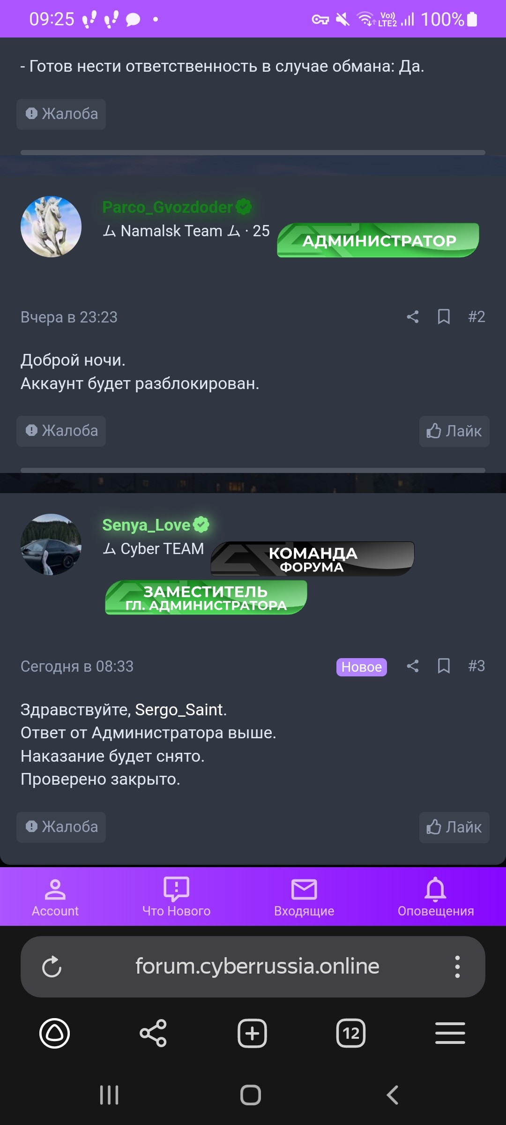Share post #3 by Senya_Love
The height and width of the screenshot is (1125, 506).
(412, 666)
